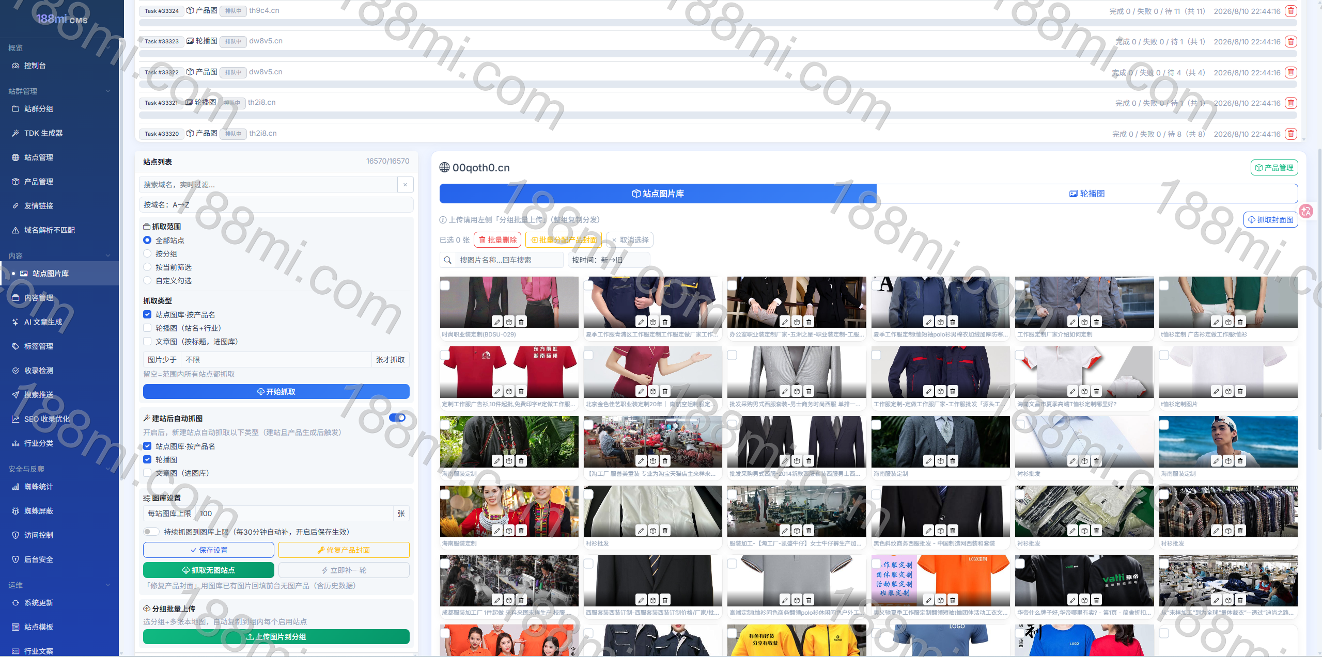Delete Task #33323 using the red trash icon
Viewport: 1322px width, 657px height.
[x=1290, y=42]
